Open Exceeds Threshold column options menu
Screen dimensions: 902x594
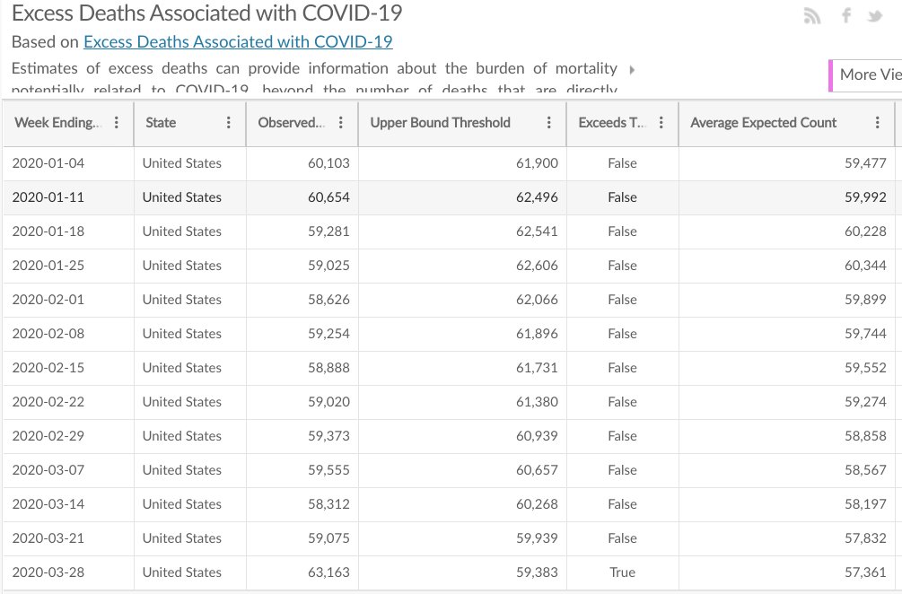[661, 123]
